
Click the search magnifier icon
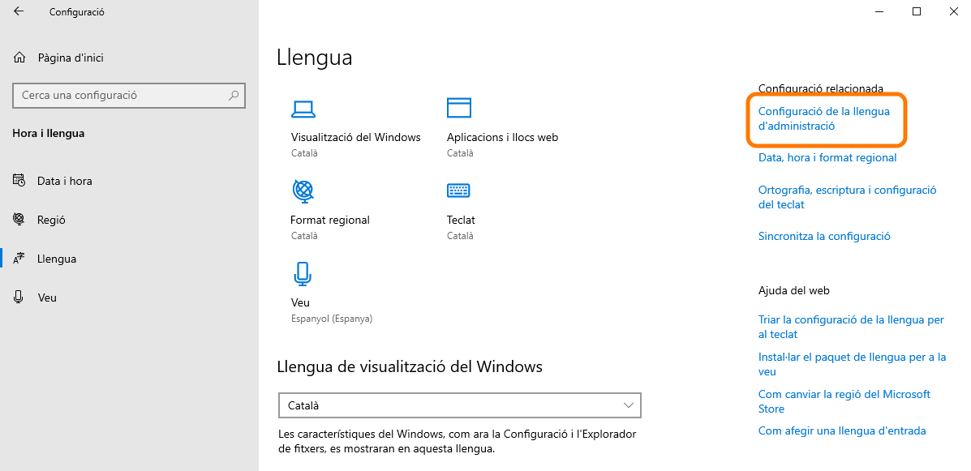(x=234, y=95)
